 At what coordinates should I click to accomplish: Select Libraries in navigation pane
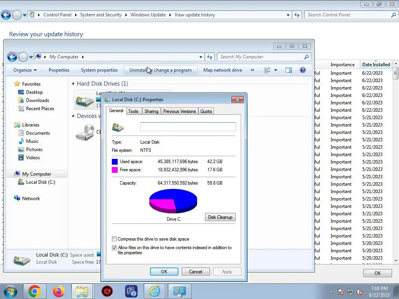[x=30, y=125]
